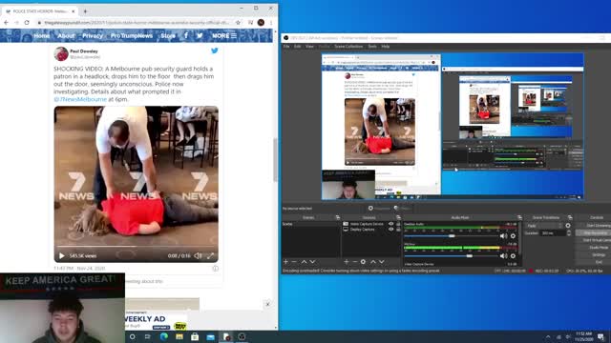Open Scene Transitions dock popout icon
The height and width of the screenshot is (343, 611).
click(x=570, y=217)
